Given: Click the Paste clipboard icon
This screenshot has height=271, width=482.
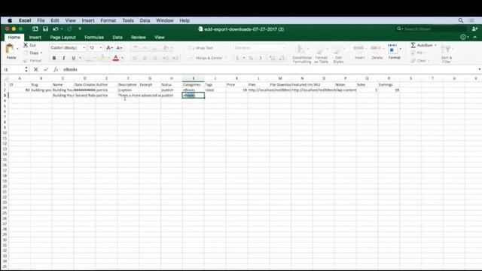Looking at the screenshot, I should (x=10, y=49).
